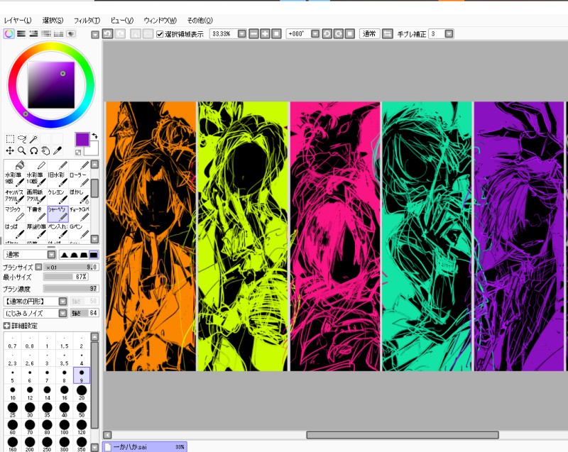Click the 通常 view mode button

point(369,33)
